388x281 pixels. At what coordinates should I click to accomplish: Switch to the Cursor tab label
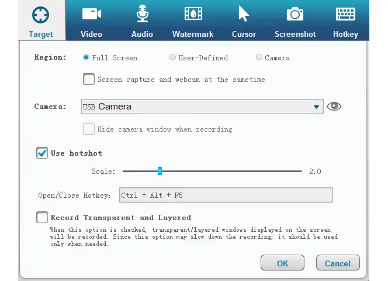(x=244, y=34)
